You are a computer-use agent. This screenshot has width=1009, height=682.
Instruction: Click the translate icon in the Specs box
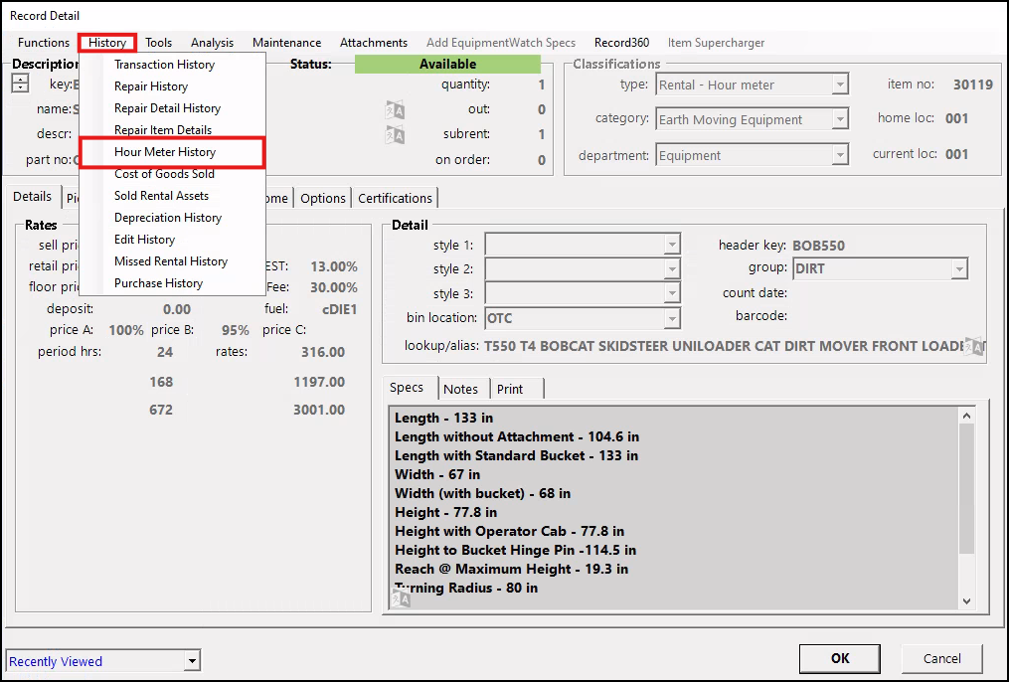coord(400,597)
